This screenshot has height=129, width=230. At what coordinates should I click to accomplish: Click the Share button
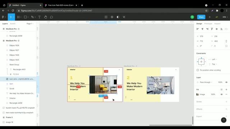pos(201,17)
